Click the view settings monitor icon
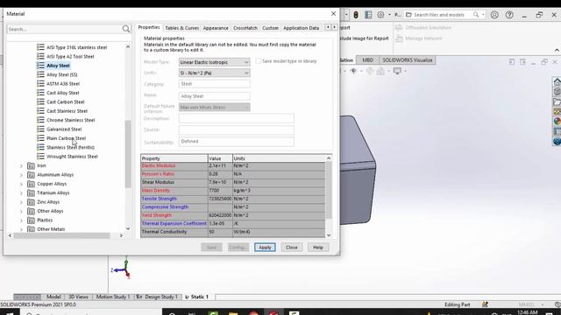561x315 pixels. coord(397,71)
